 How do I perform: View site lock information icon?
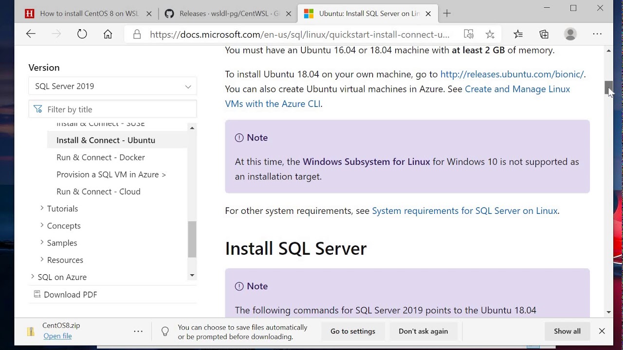click(137, 34)
